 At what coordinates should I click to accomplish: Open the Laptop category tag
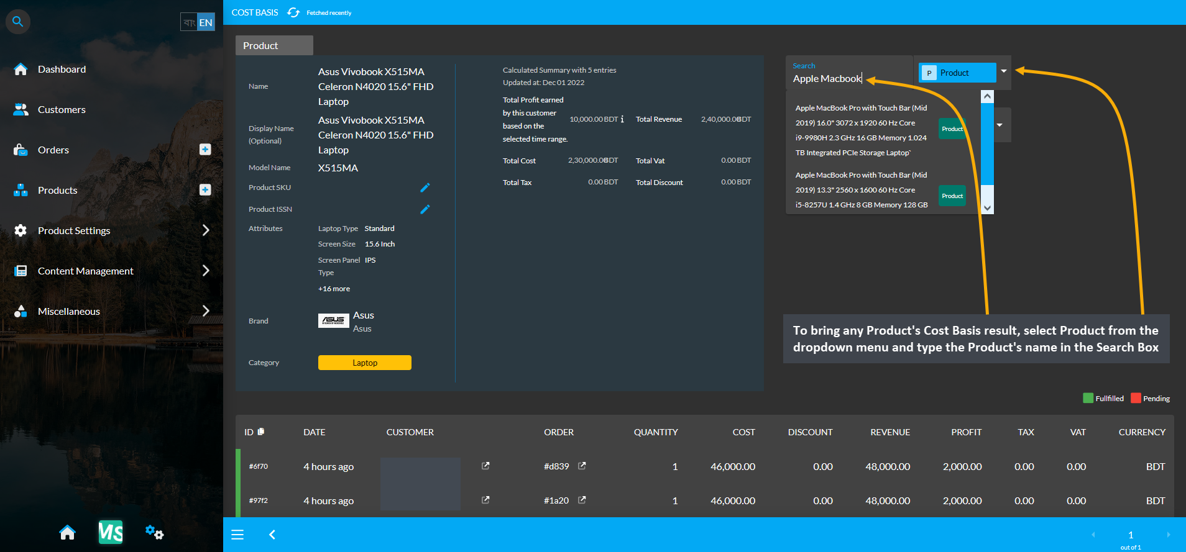point(365,363)
